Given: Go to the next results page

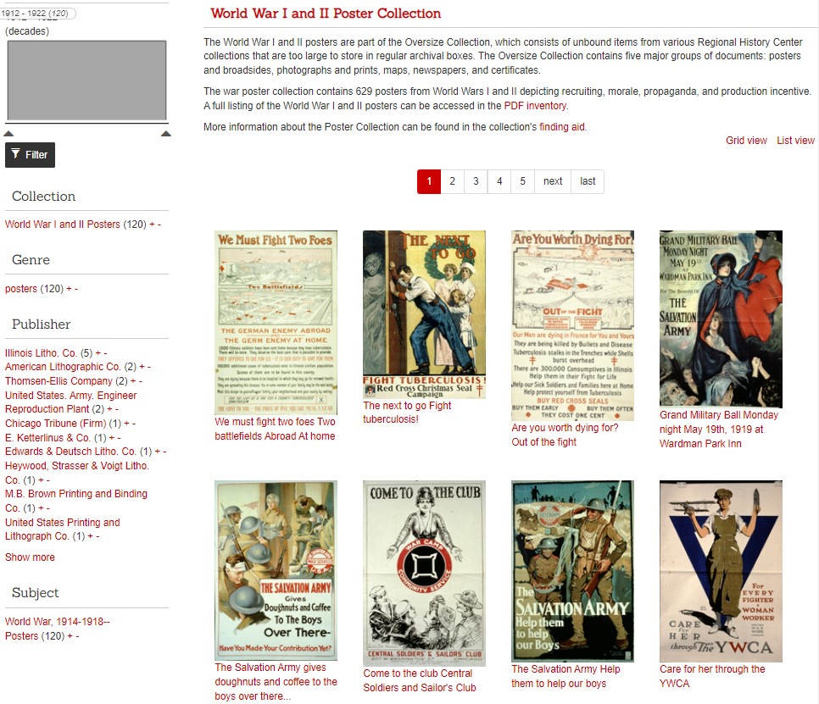Looking at the screenshot, I should 553,181.
